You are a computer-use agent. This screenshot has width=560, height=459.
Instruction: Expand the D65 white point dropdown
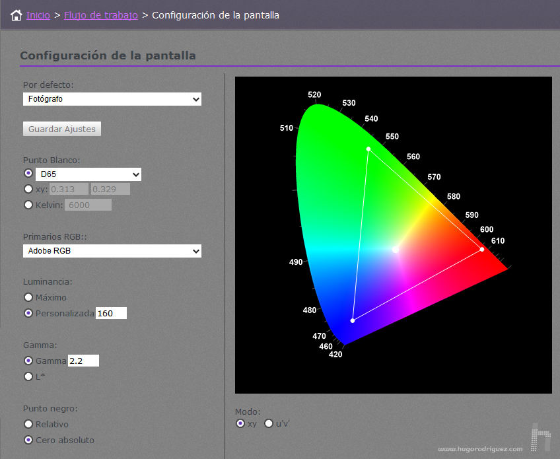(x=88, y=174)
